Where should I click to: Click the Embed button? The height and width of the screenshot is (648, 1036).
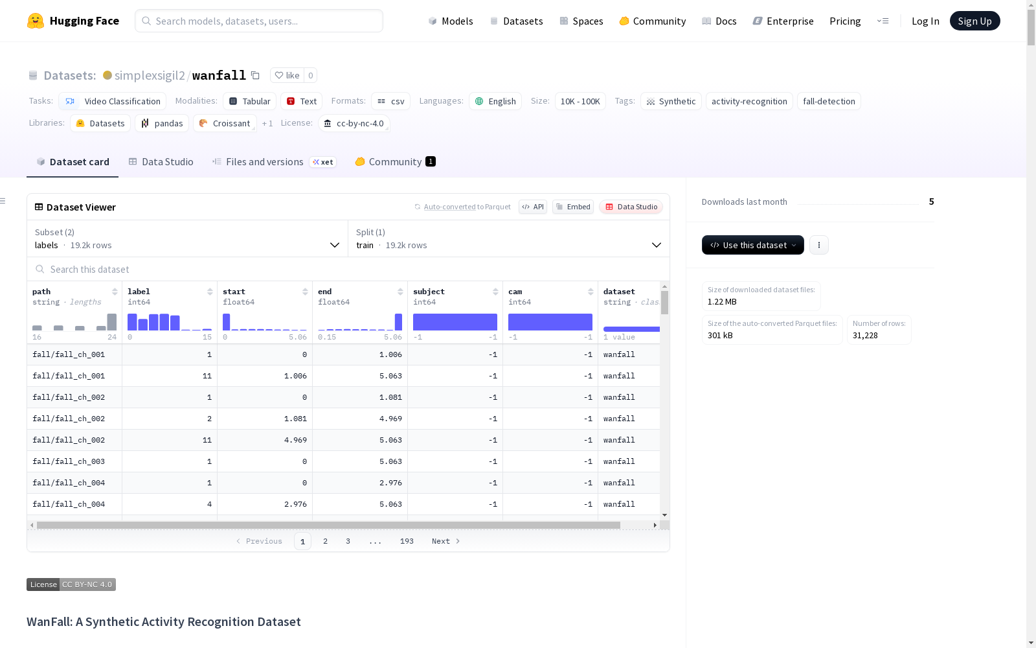point(573,207)
